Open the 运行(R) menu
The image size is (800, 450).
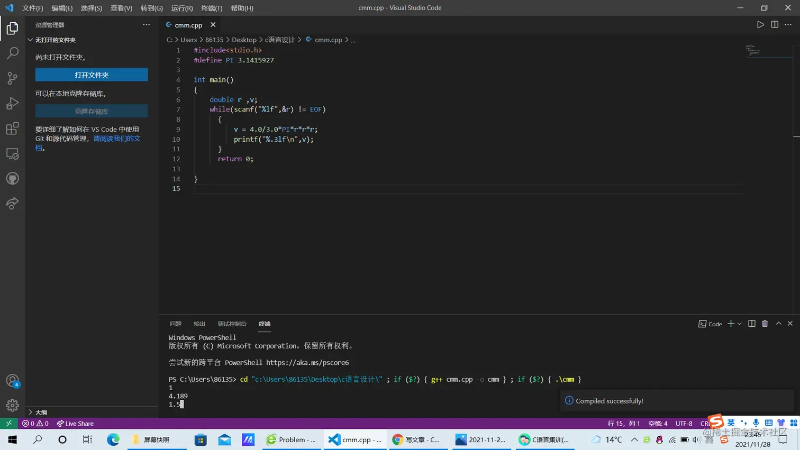[x=182, y=8]
